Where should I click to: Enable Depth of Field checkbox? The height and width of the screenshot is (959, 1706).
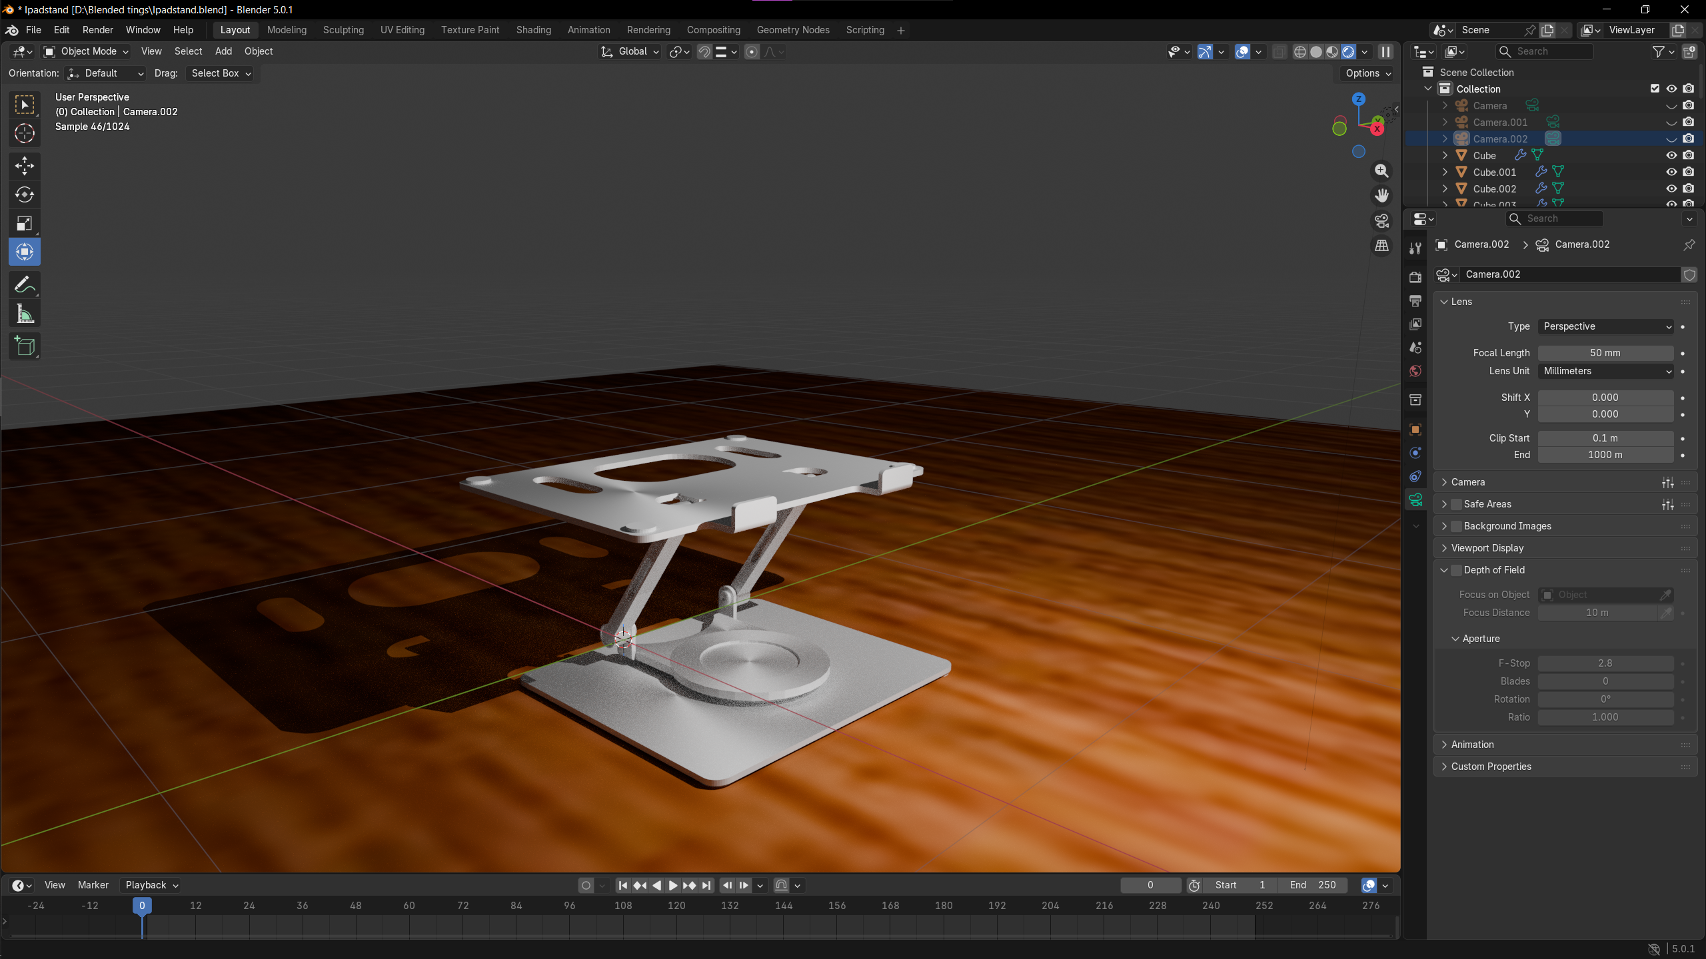[x=1457, y=570]
